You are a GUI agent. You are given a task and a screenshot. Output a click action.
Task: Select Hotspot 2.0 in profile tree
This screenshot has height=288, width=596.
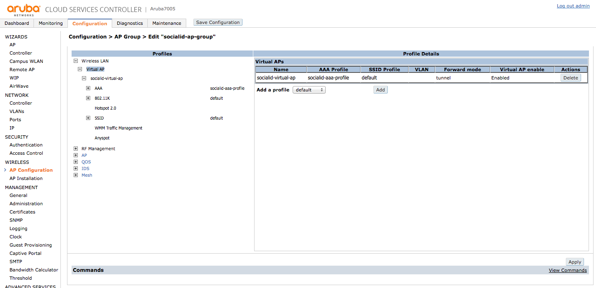coord(105,108)
